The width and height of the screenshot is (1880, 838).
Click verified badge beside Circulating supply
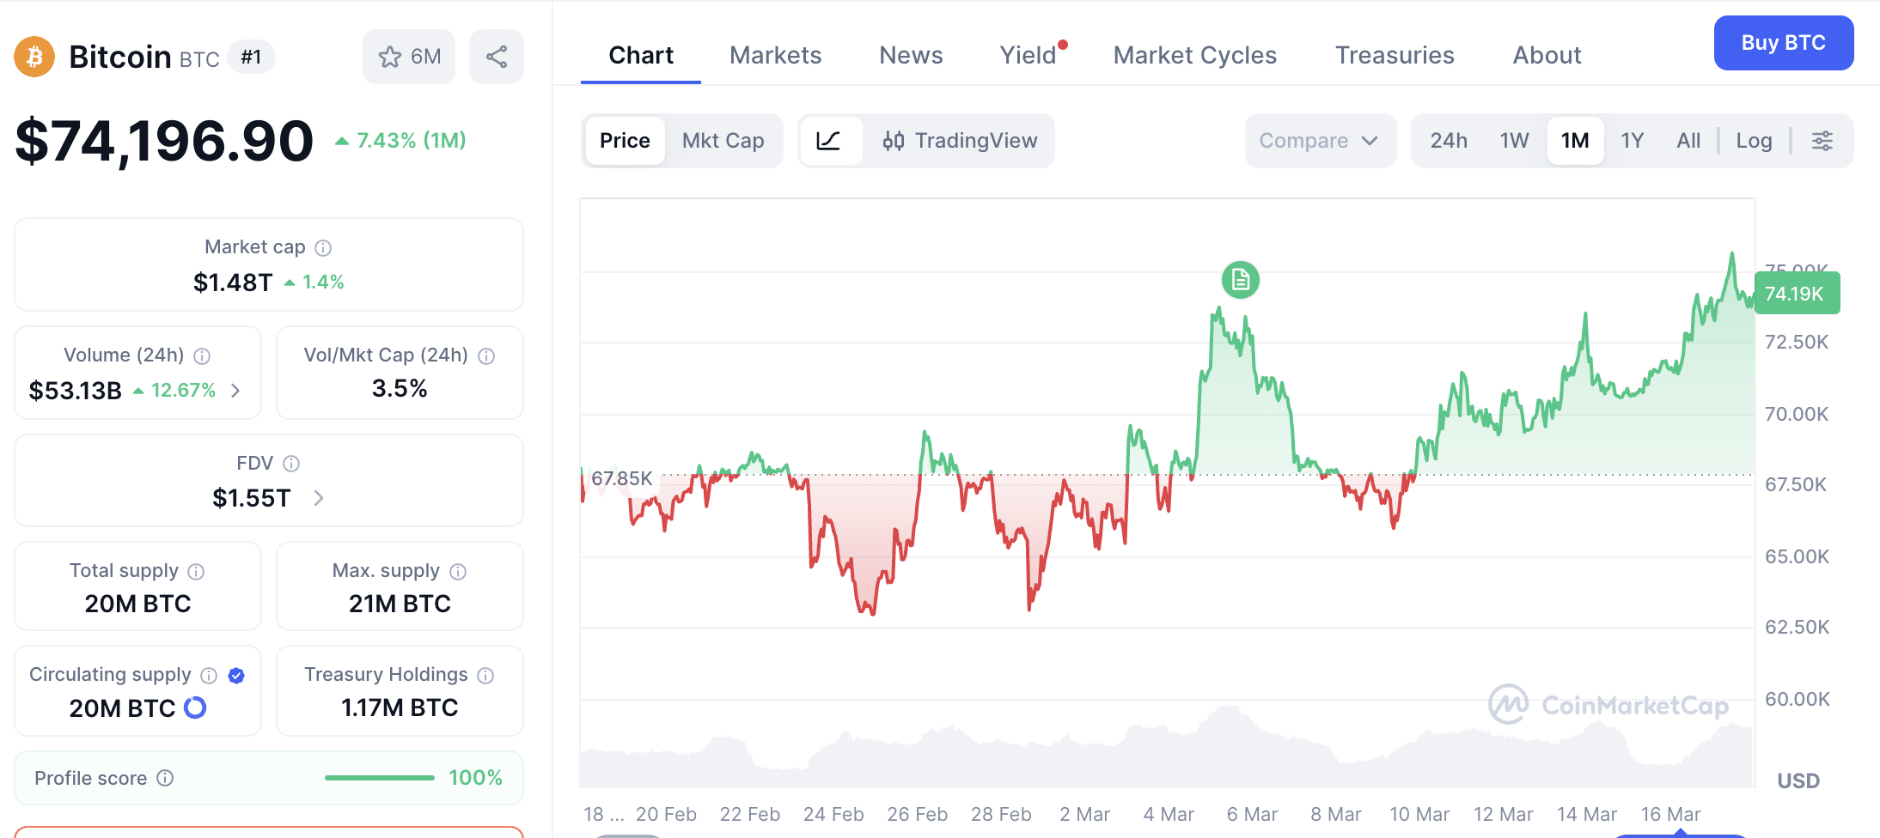236,676
